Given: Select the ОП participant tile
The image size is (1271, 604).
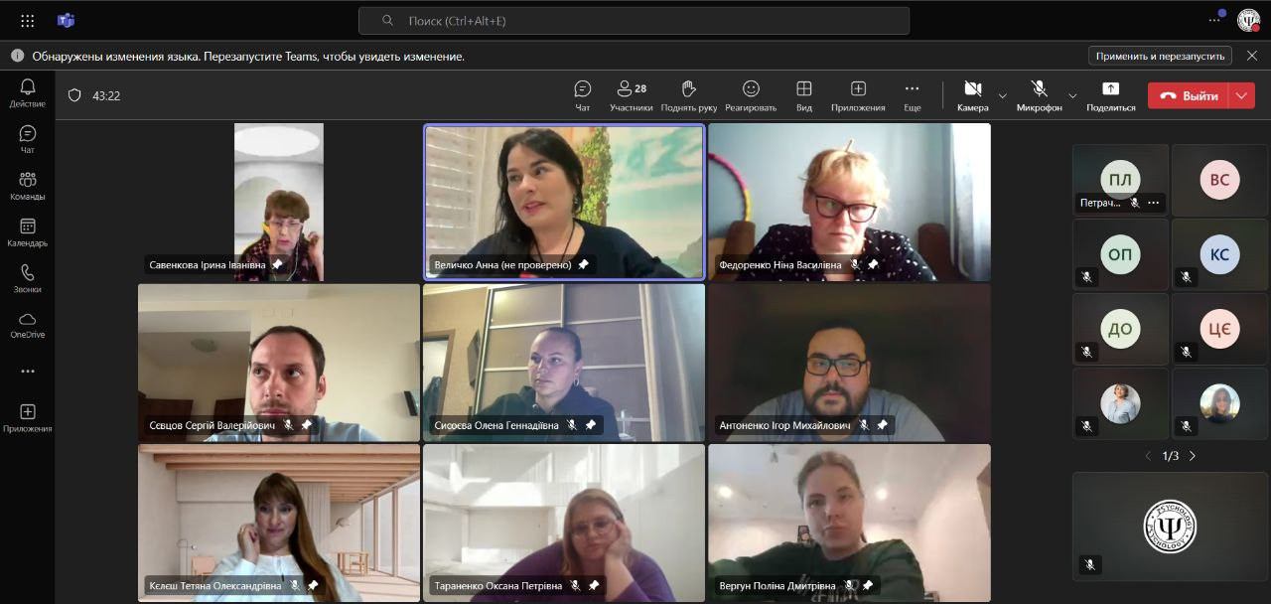Looking at the screenshot, I should coord(1120,254).
